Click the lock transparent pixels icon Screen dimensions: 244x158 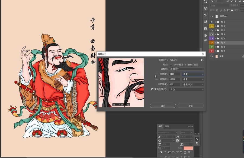click(217, 10)
